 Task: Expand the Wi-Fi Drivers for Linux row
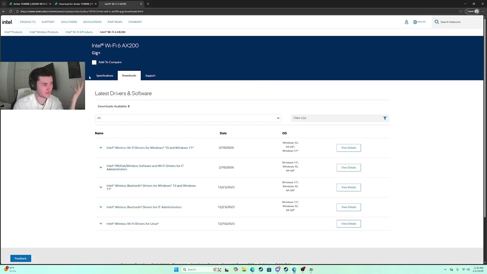click(100, 224)
